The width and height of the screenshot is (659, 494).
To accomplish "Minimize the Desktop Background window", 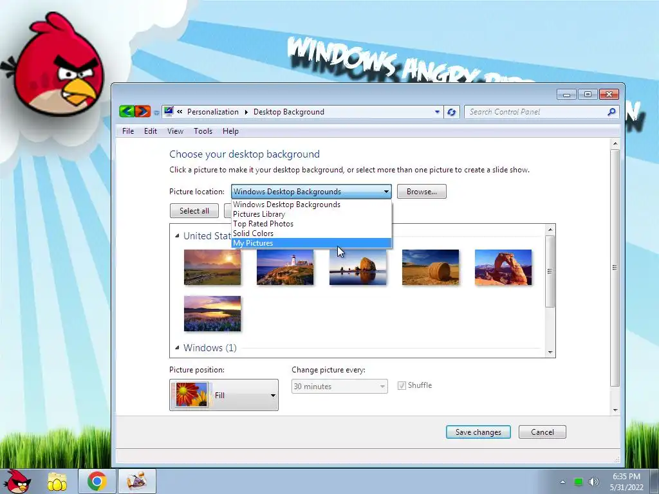I will [566, 95].
